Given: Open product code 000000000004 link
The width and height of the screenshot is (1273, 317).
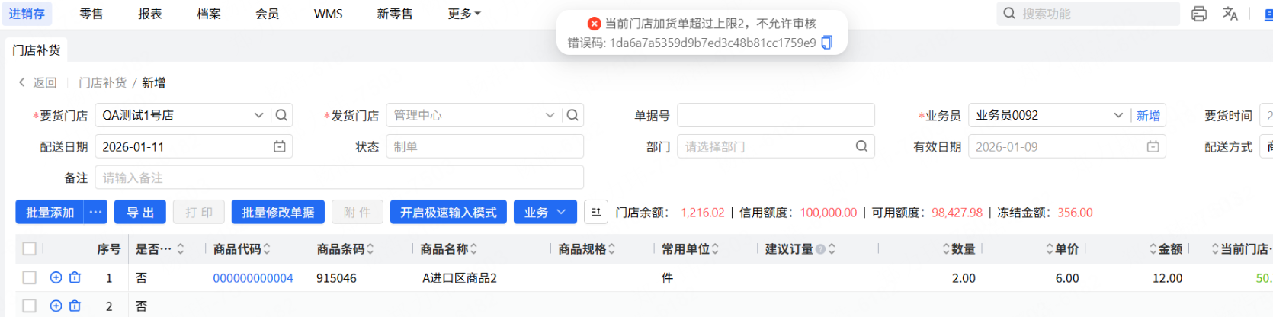Looking at the screenshot, I should pos(253,278).
